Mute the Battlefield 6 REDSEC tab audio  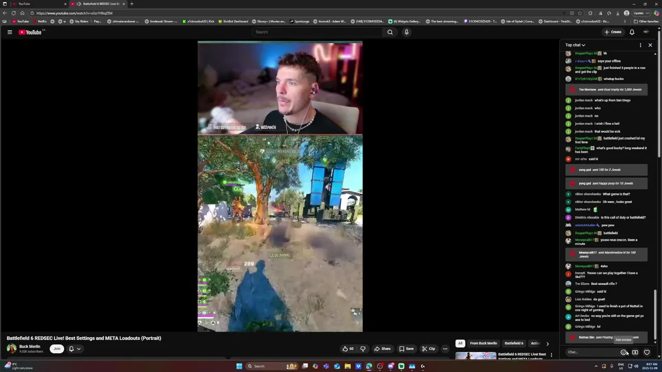(x=79, y=4)
